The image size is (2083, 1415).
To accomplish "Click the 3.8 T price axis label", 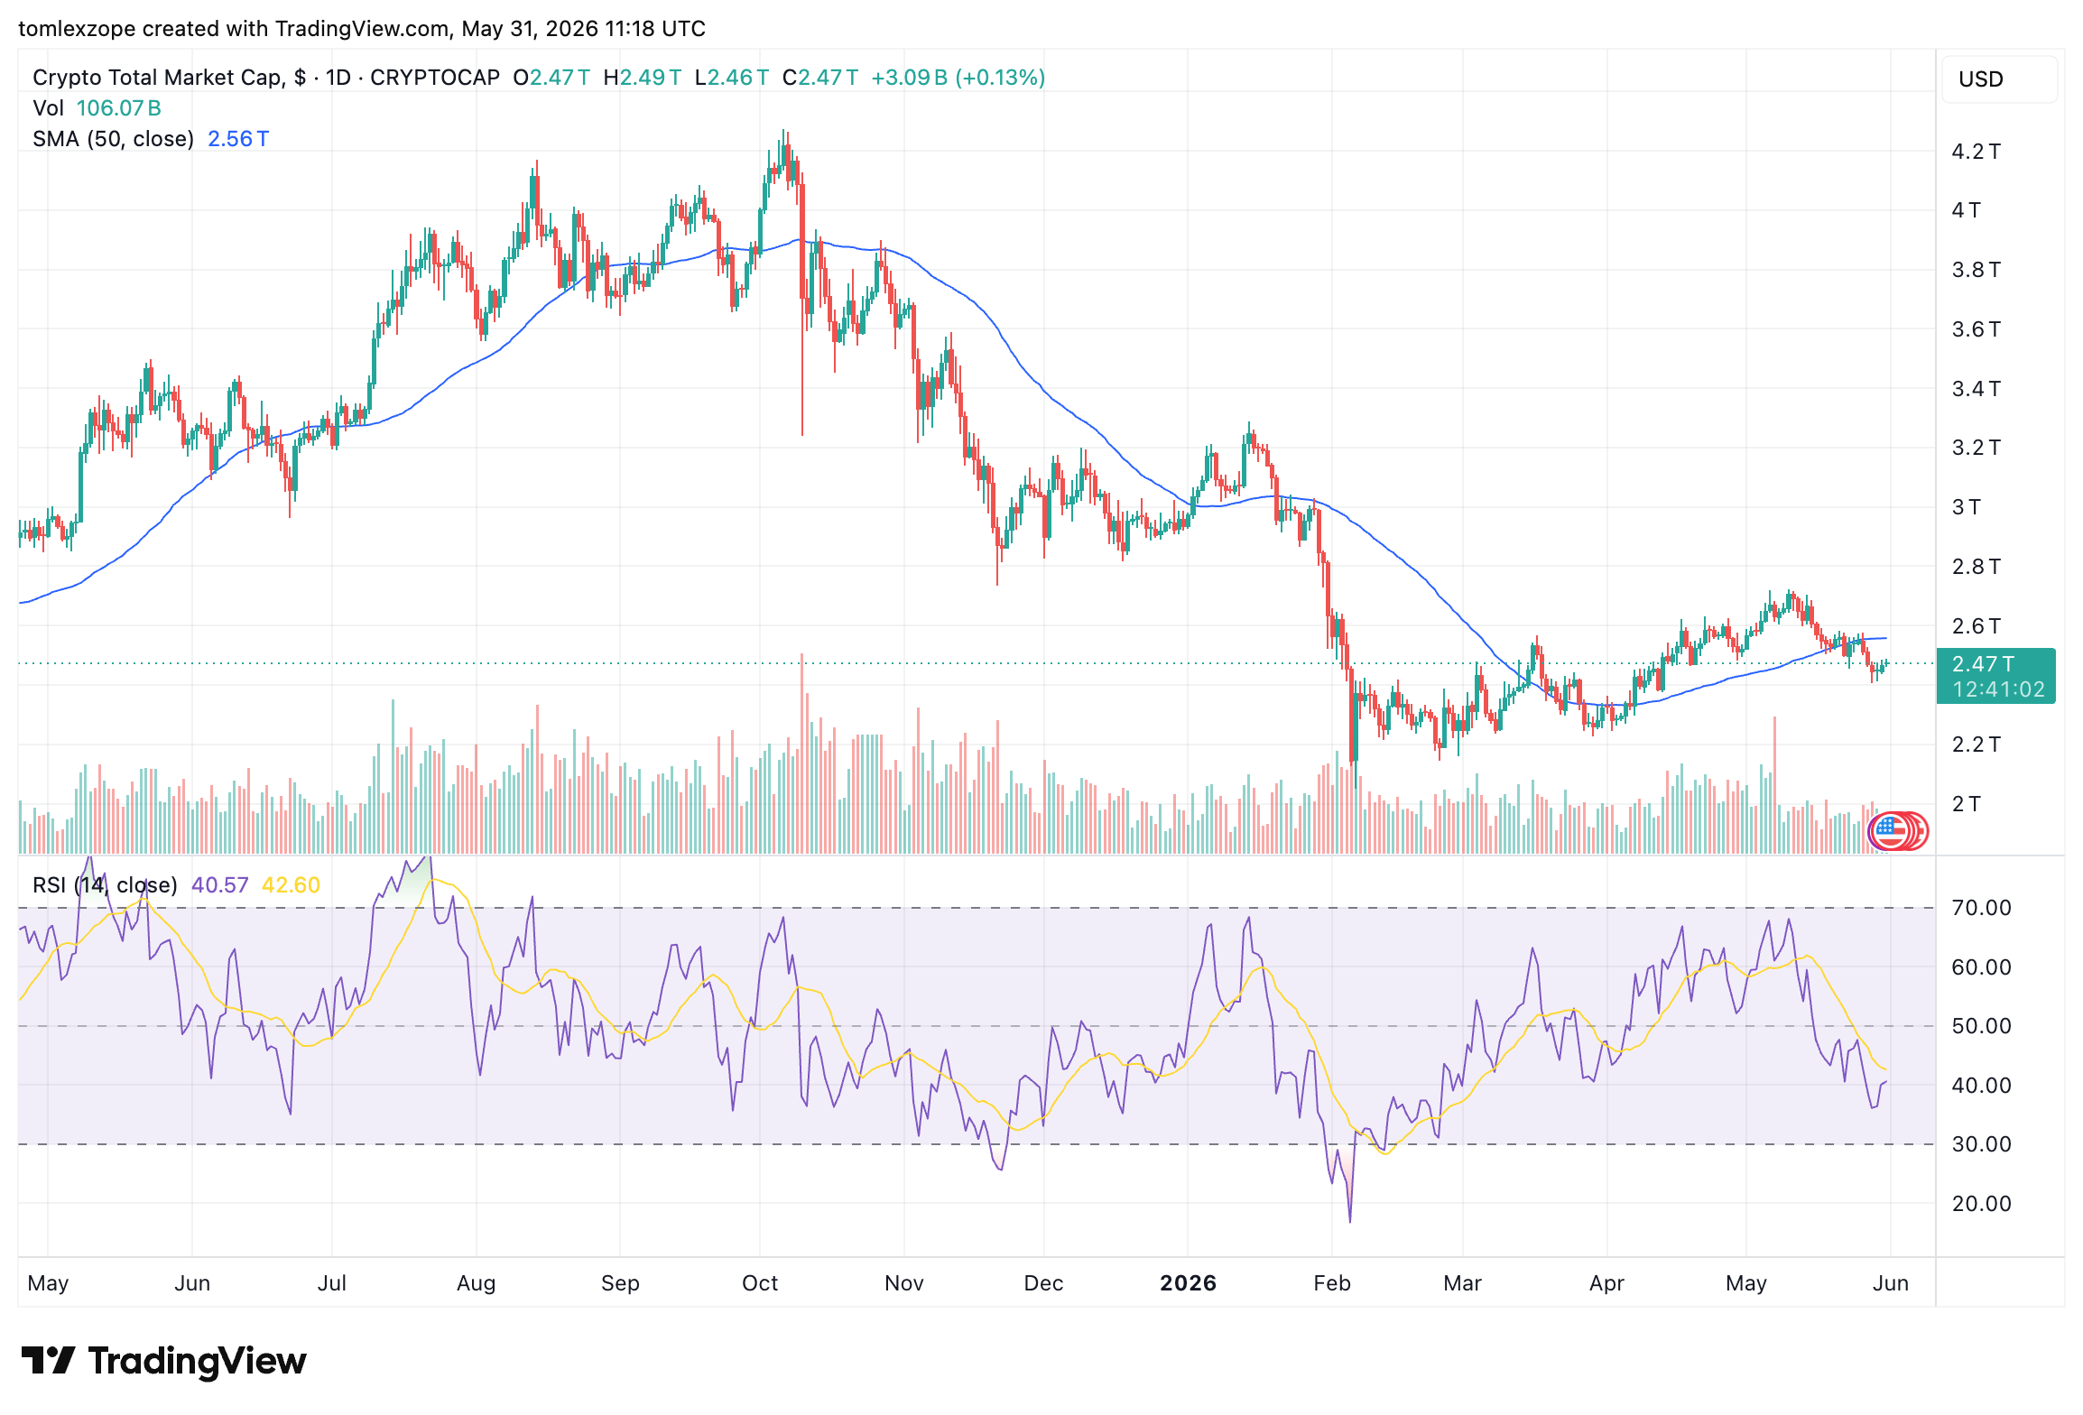I will [x=1976, y=270].
